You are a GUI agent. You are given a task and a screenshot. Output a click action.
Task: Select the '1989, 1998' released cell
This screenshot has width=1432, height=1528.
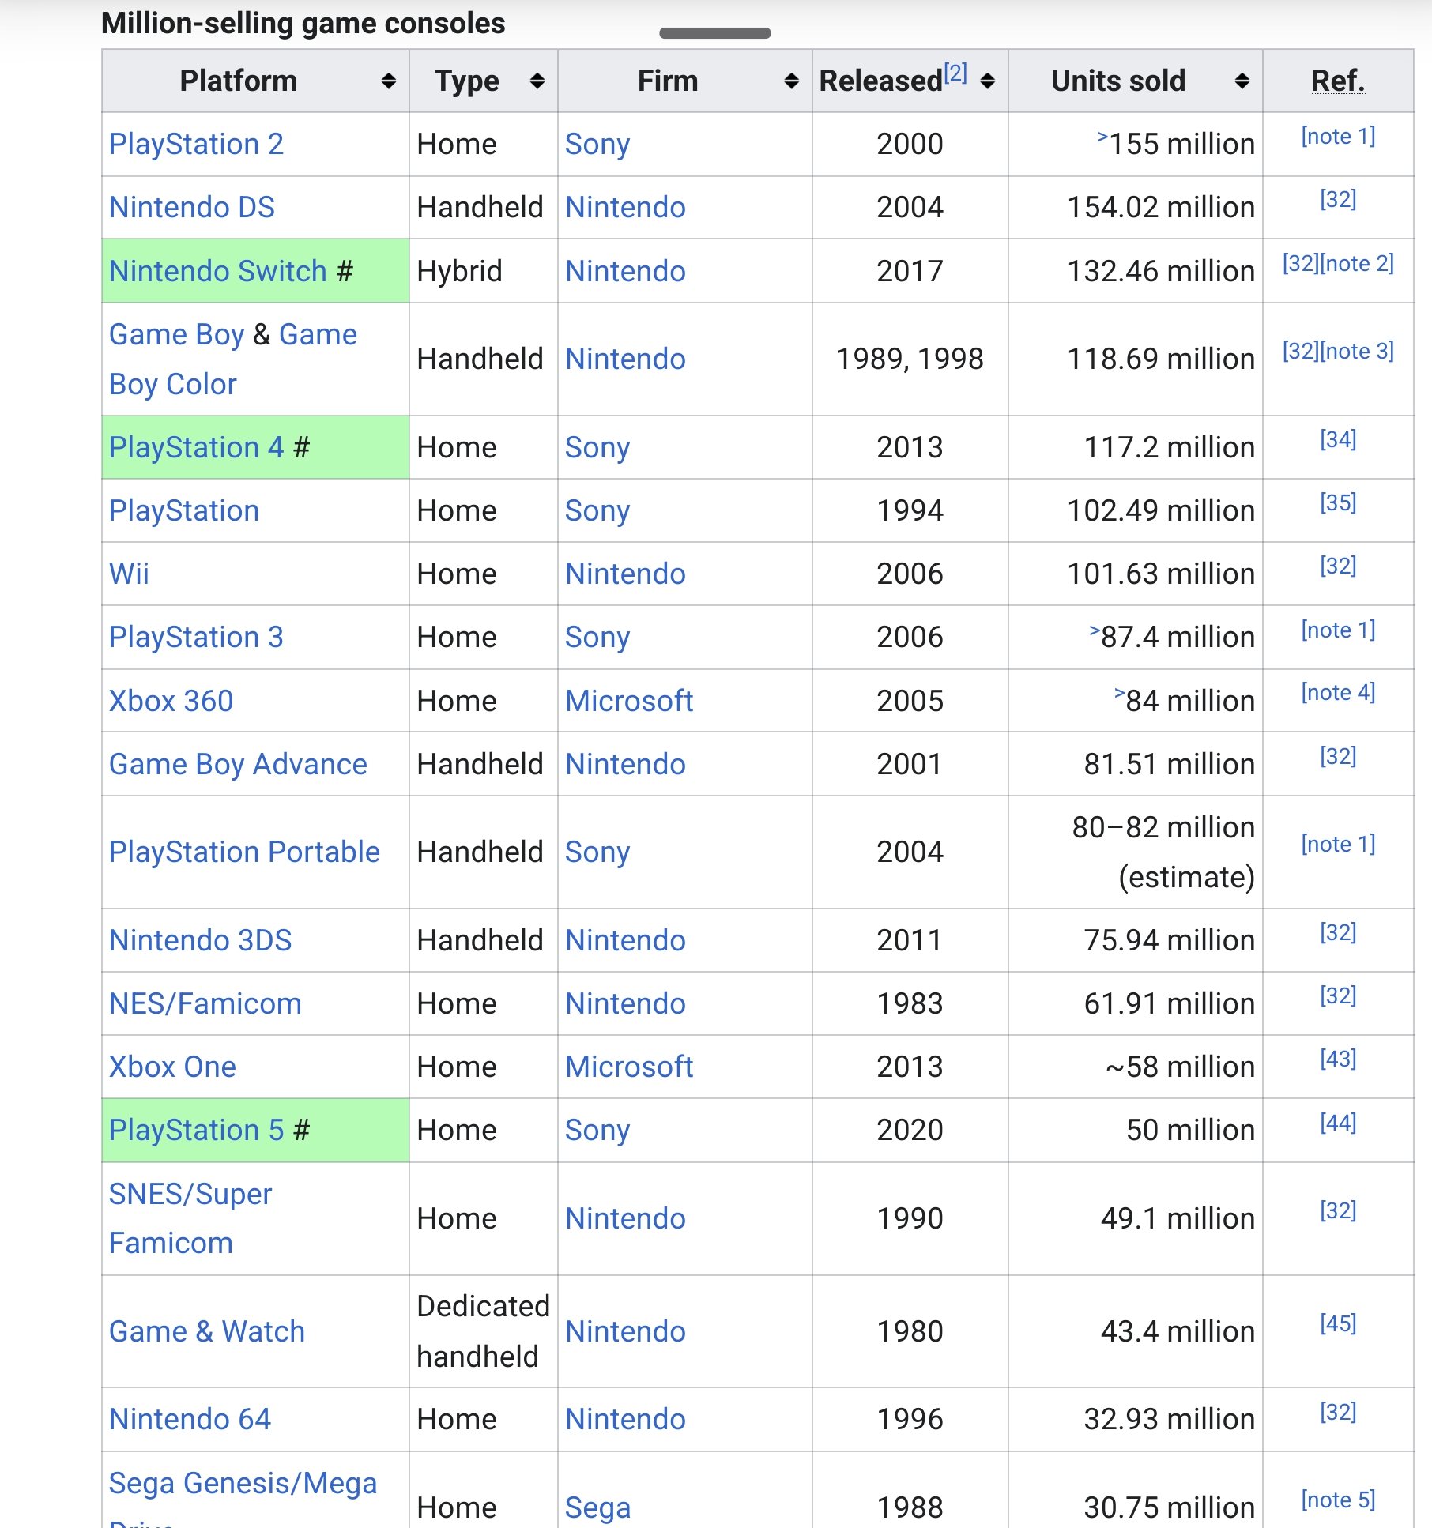coord(910,359)
